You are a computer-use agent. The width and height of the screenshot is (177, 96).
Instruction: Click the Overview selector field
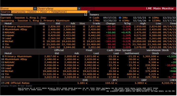pos(57,8)
